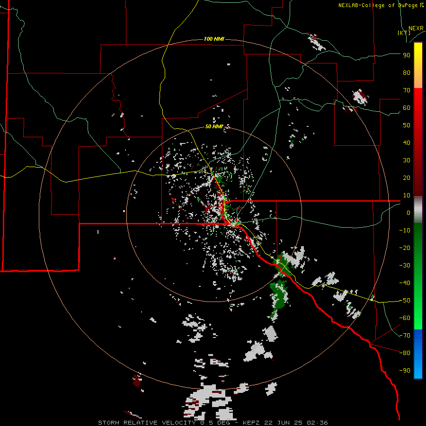Click the -90 value on velocity scale
426x426 pixels.
click(x=405, y=371)
